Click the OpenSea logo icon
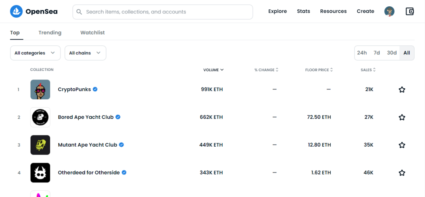 pos(17,11)
